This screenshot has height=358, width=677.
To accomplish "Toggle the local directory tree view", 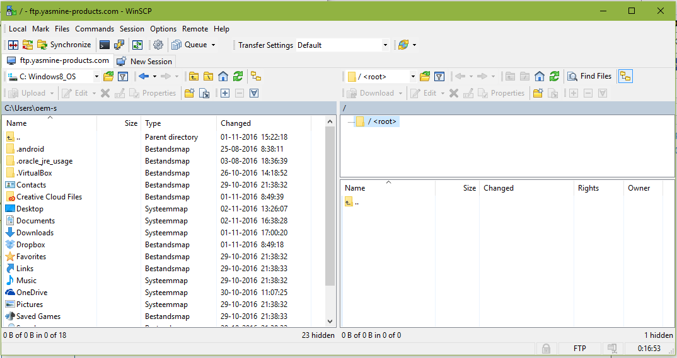I will coord(256,77).
